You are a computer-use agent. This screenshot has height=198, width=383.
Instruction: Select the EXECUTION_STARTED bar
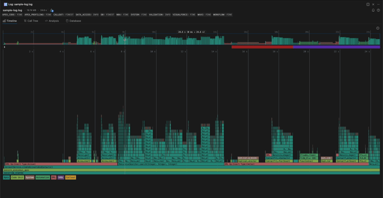point(191,173)
